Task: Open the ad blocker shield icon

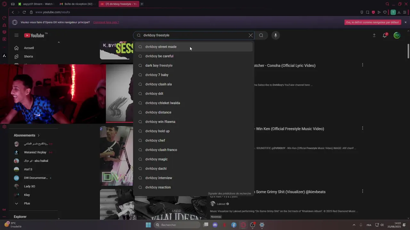Action: 373,12
